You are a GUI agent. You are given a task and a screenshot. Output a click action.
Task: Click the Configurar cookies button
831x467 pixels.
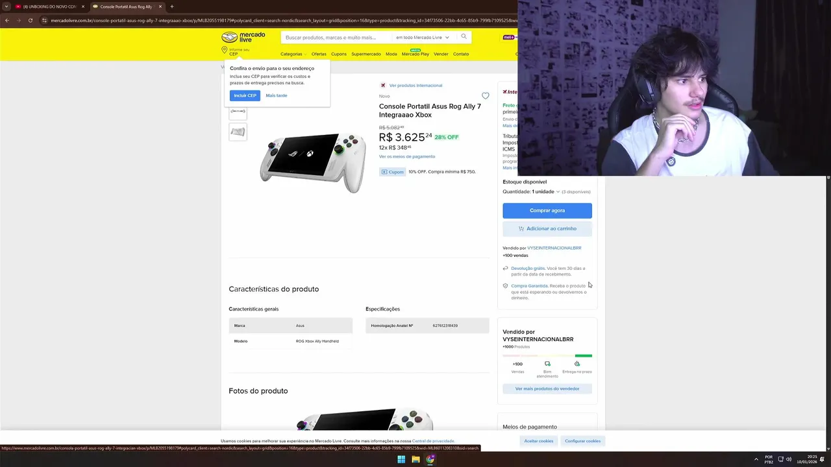[582, 441]
